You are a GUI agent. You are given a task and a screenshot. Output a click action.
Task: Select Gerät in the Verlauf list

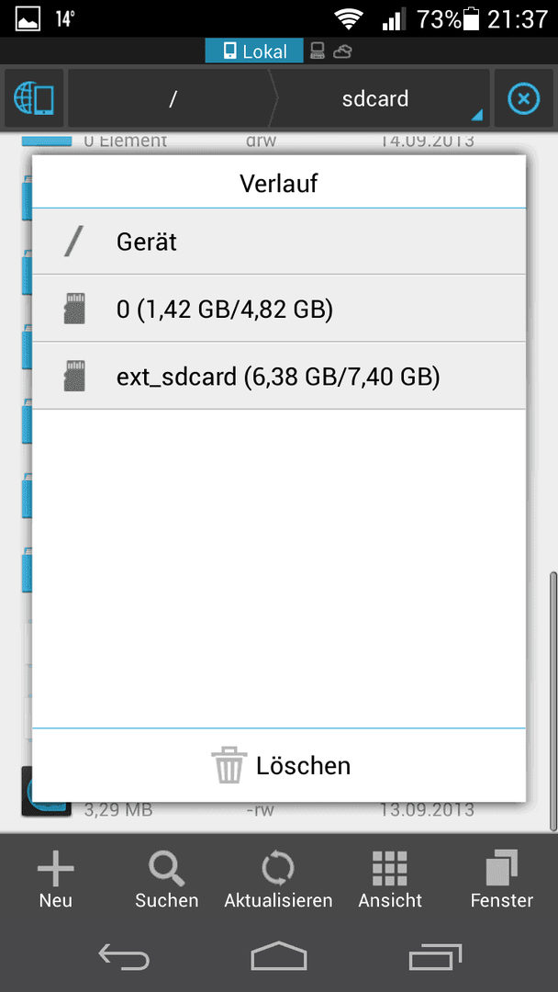point(279,242)
